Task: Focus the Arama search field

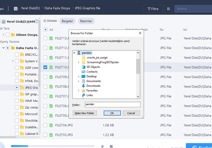Action: coord(193,9)
